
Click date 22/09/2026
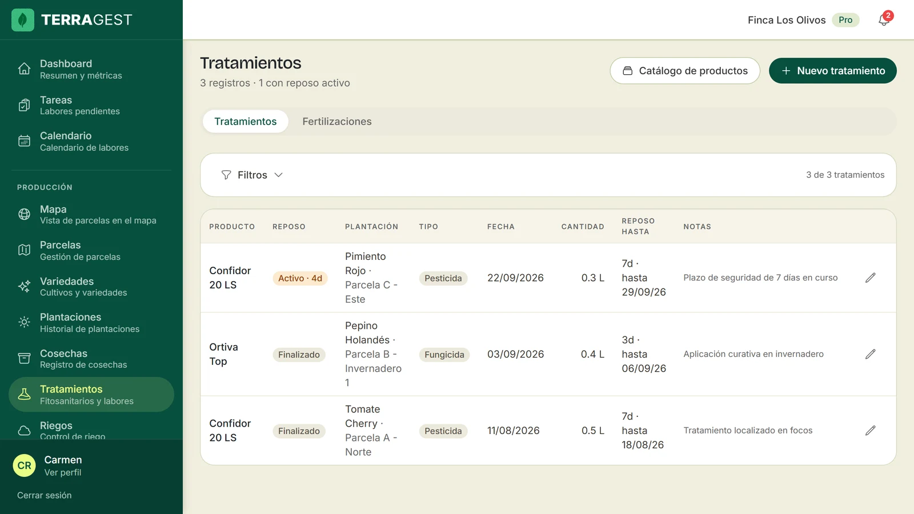tap(515, 278)
